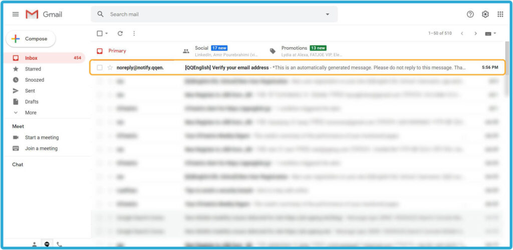
Task: Switch to the Promotions tab
Action: 295,50
